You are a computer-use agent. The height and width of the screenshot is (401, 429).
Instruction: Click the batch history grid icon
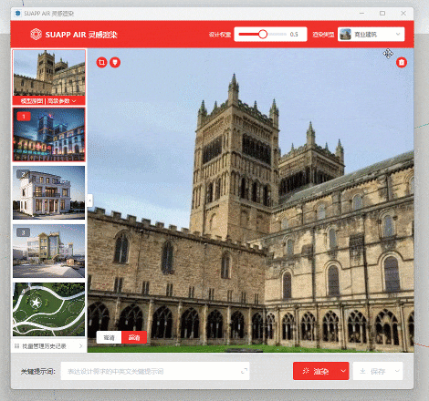point(16,346)
